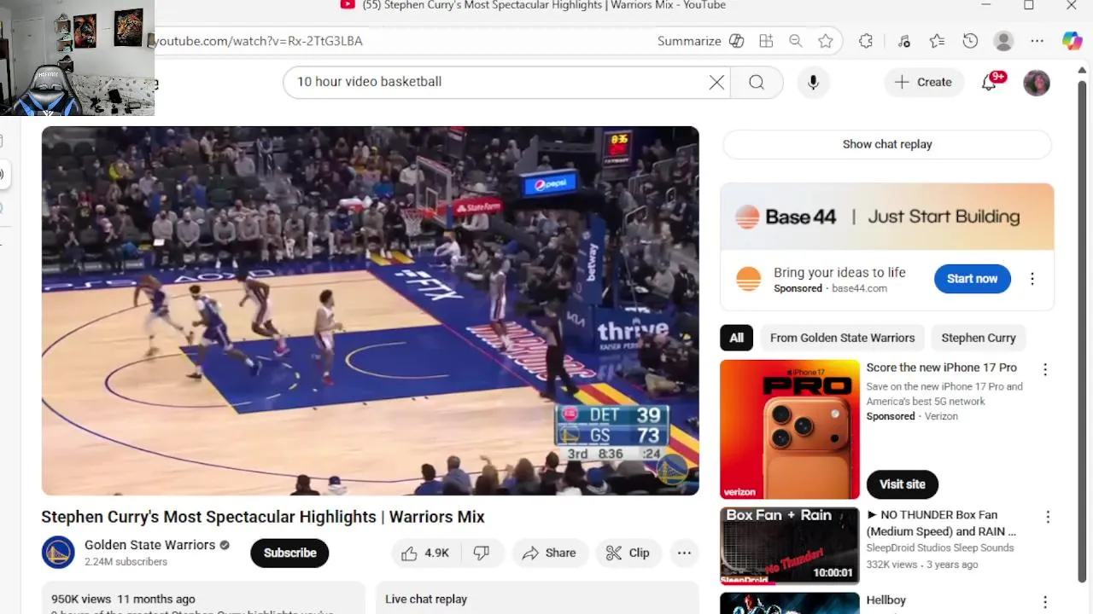Click the Base 44 banner ad
Image resolution: width=1093 pixels, height=614 pixels.
(x=887, y=217)
